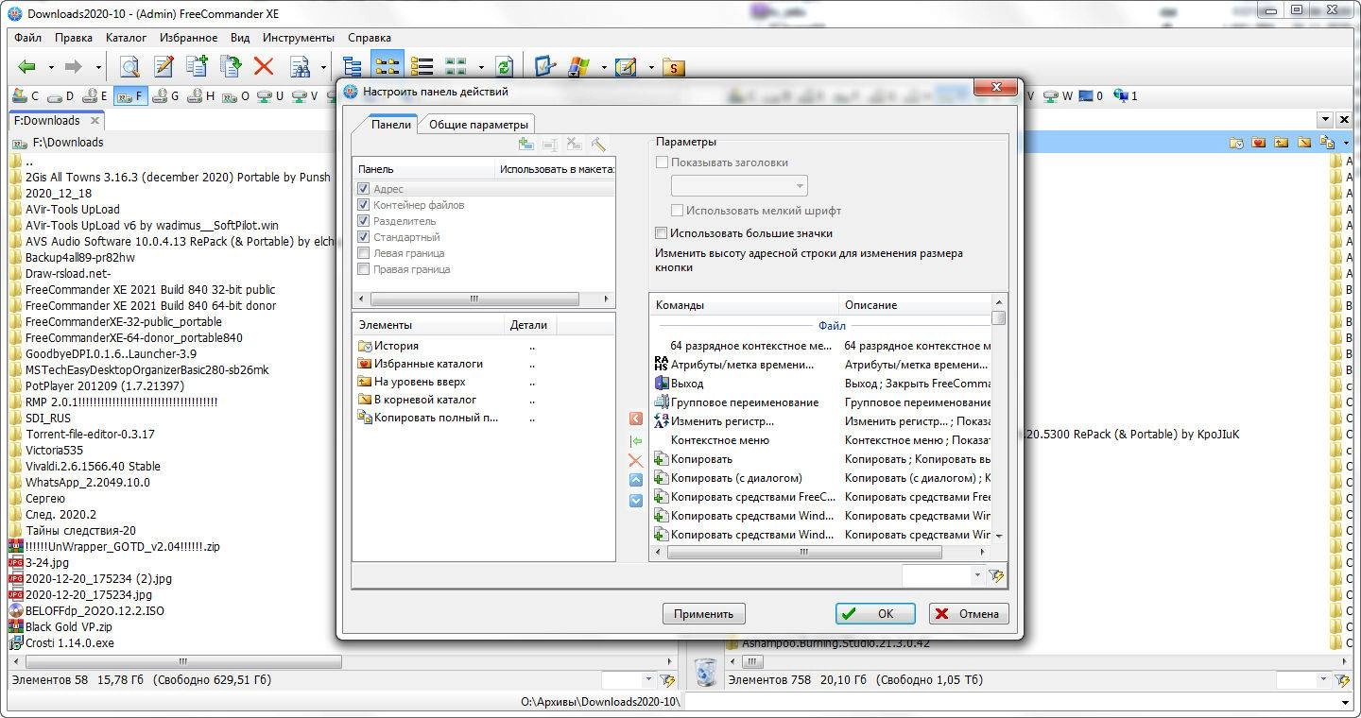Enable the Правая граница checkbox
This screenshot has height=718, width=1361.
[x=364, y=269]
